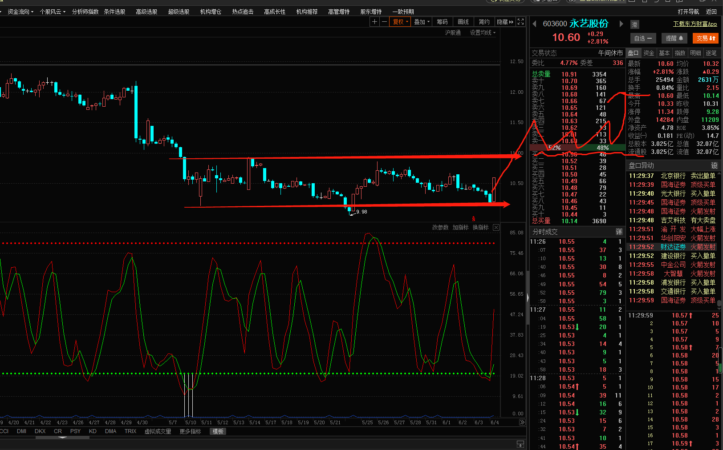Image resolution: width=723 pixels, height=450 pixels.
Task: Open the 超级选股 menu
Action: 179,12
